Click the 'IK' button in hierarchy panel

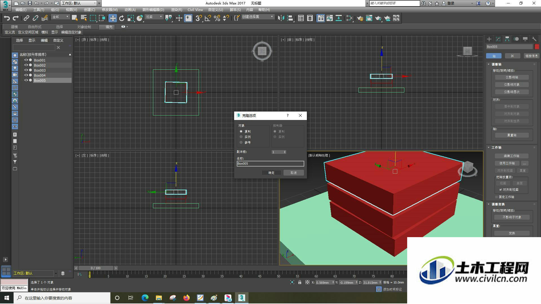coord(513,56)
